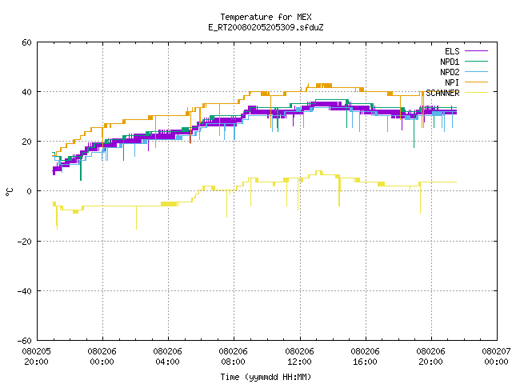The image size is (512, 384).
Task: Click the y-axis tick label "20"
Action: click(26, 142)
